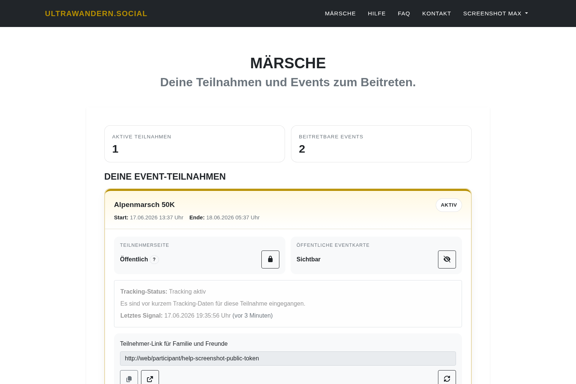Click the ULTRAWANDERN.SOCIAL brand link
Image resolution: width=576 pixels, height=384 pixels.
click(96, 13)
